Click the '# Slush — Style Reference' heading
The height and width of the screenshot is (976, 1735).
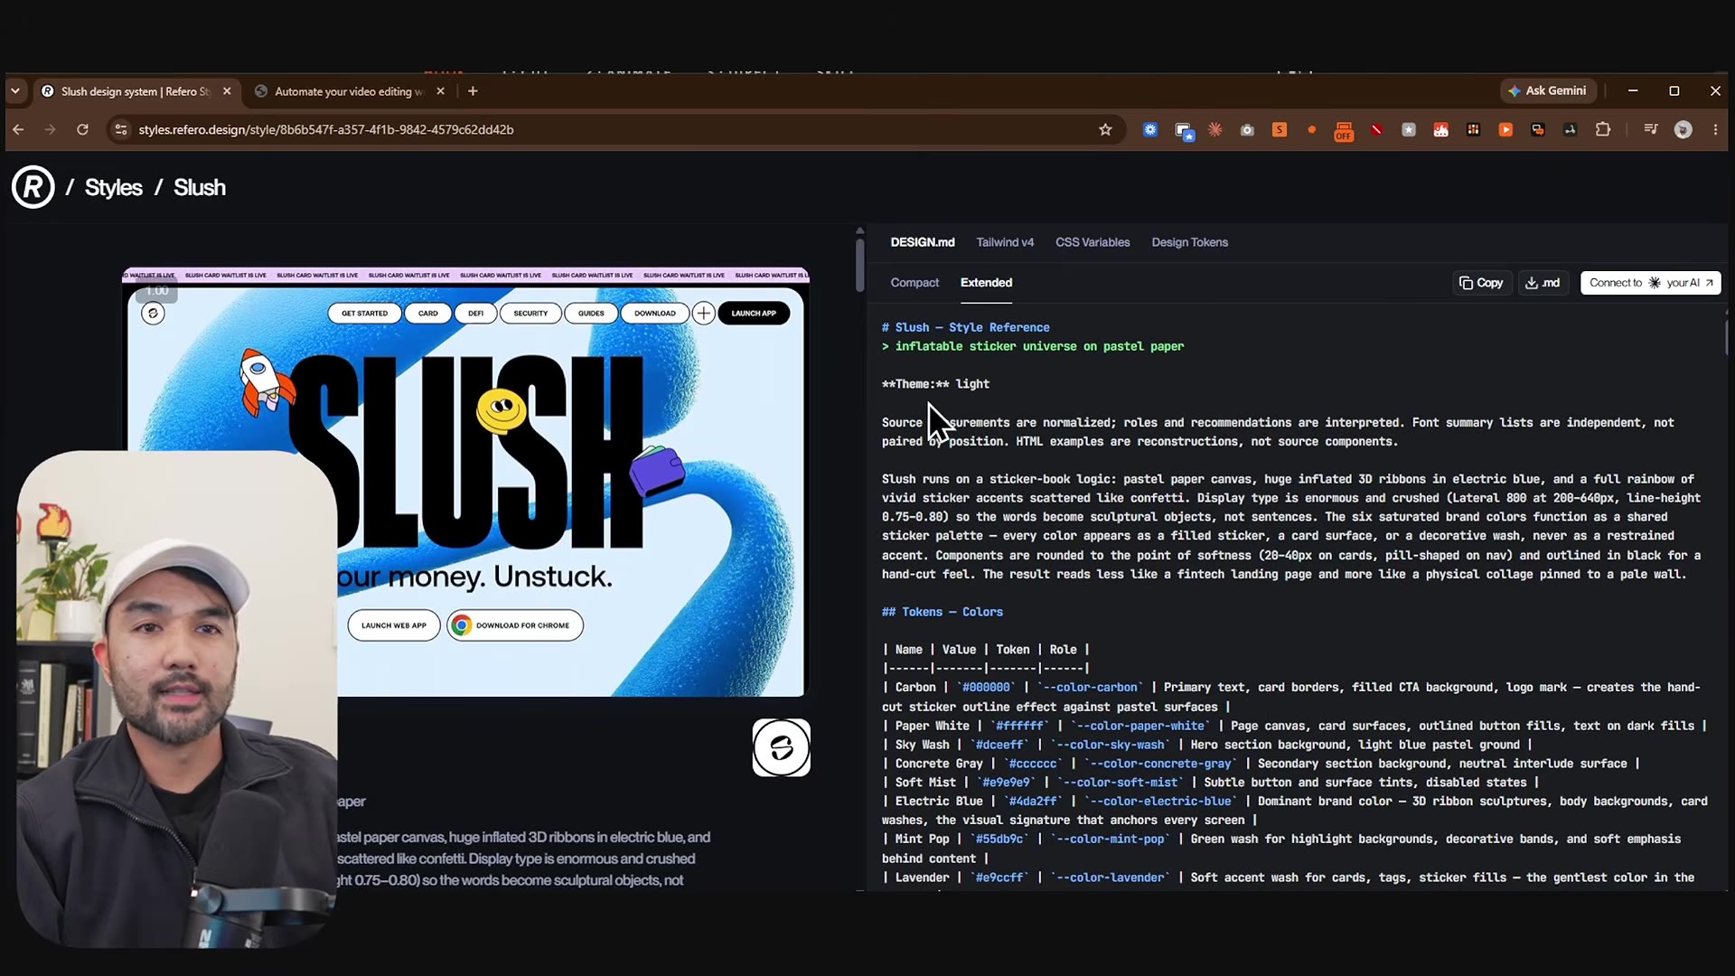[965, 327]
